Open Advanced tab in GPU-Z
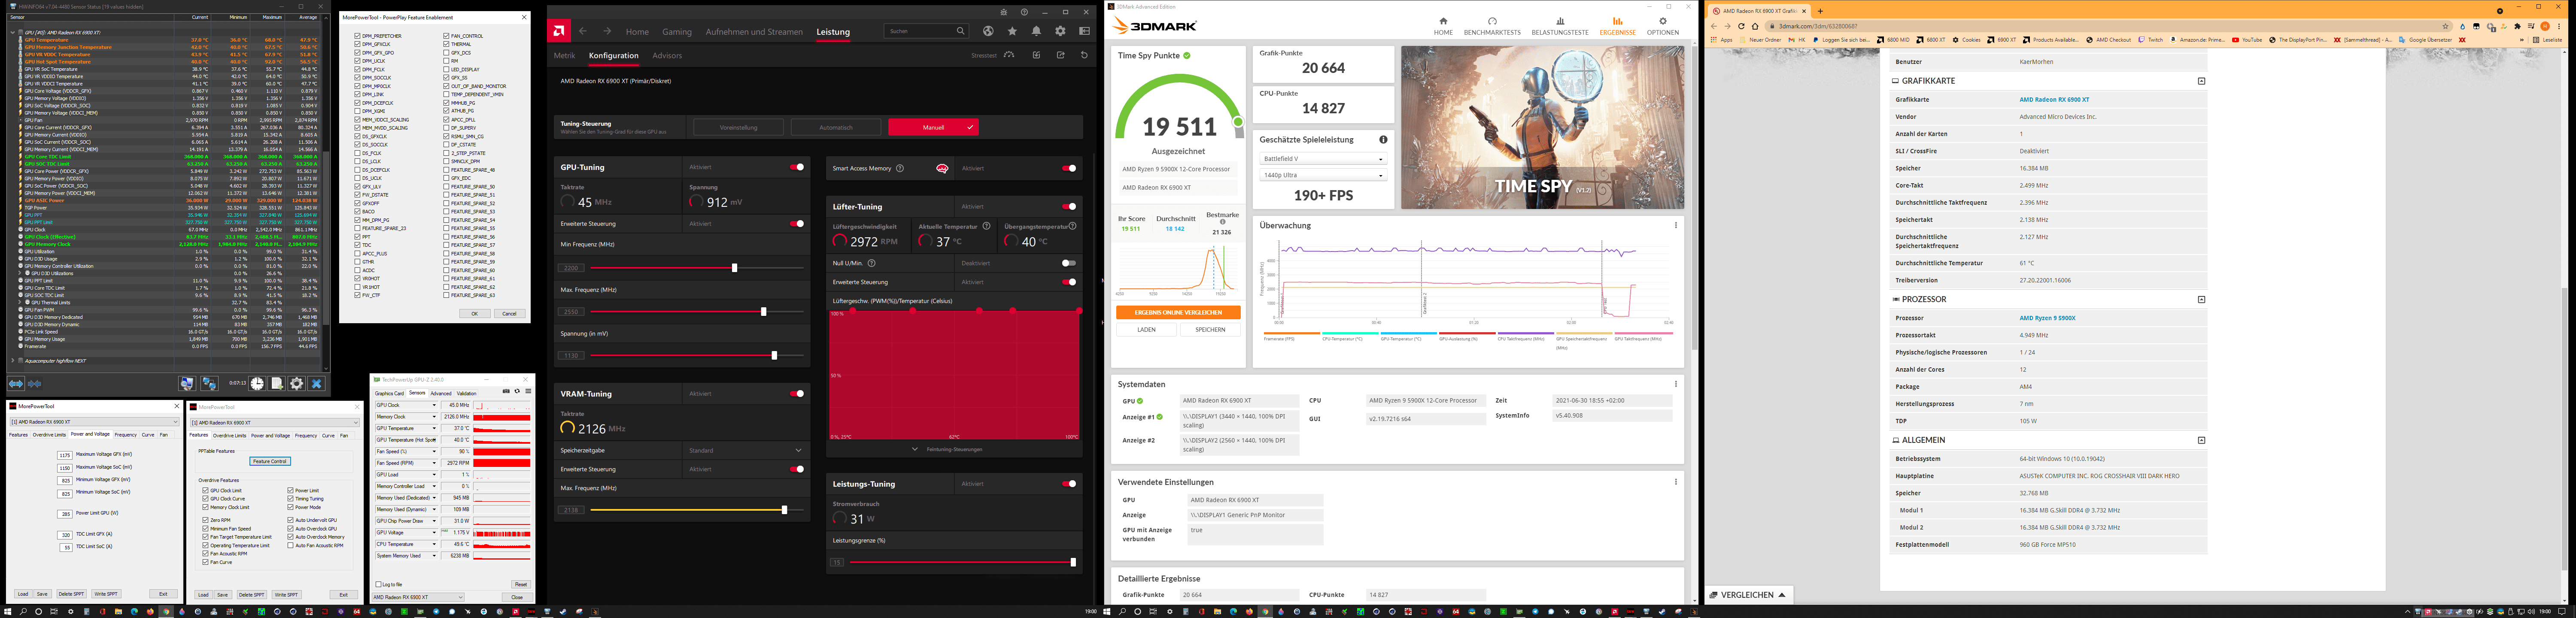The height and width of the screenshot is (618, 2576). [x=441, y=393]
